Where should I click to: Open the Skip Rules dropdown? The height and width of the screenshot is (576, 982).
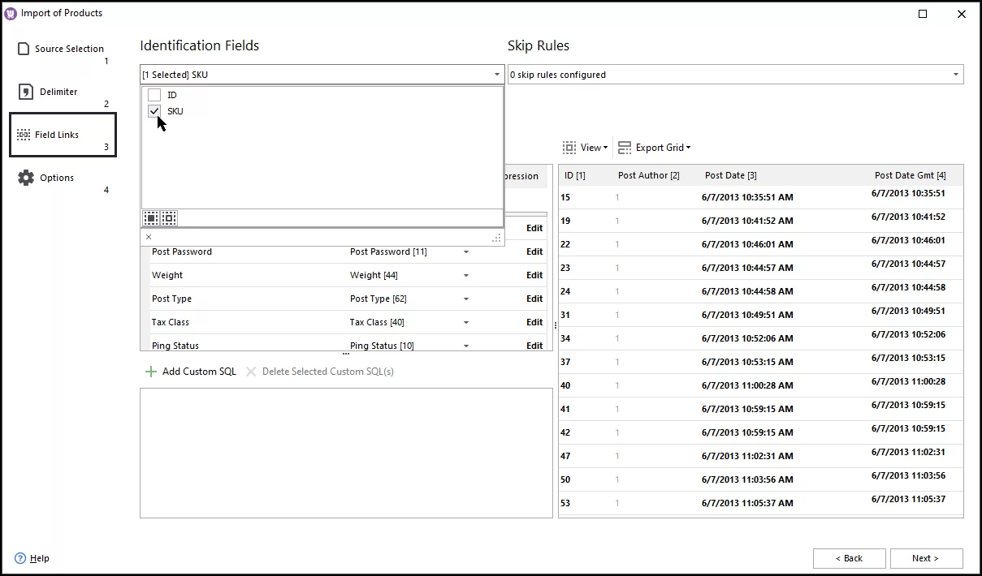[955, 74]
